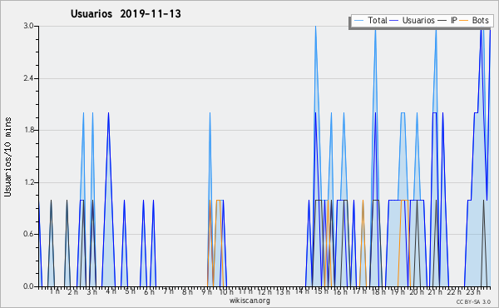The height and width of the screenshot is (308, 499).
Task: Click the y-axis value '3.0'
Action: [28, 26]
